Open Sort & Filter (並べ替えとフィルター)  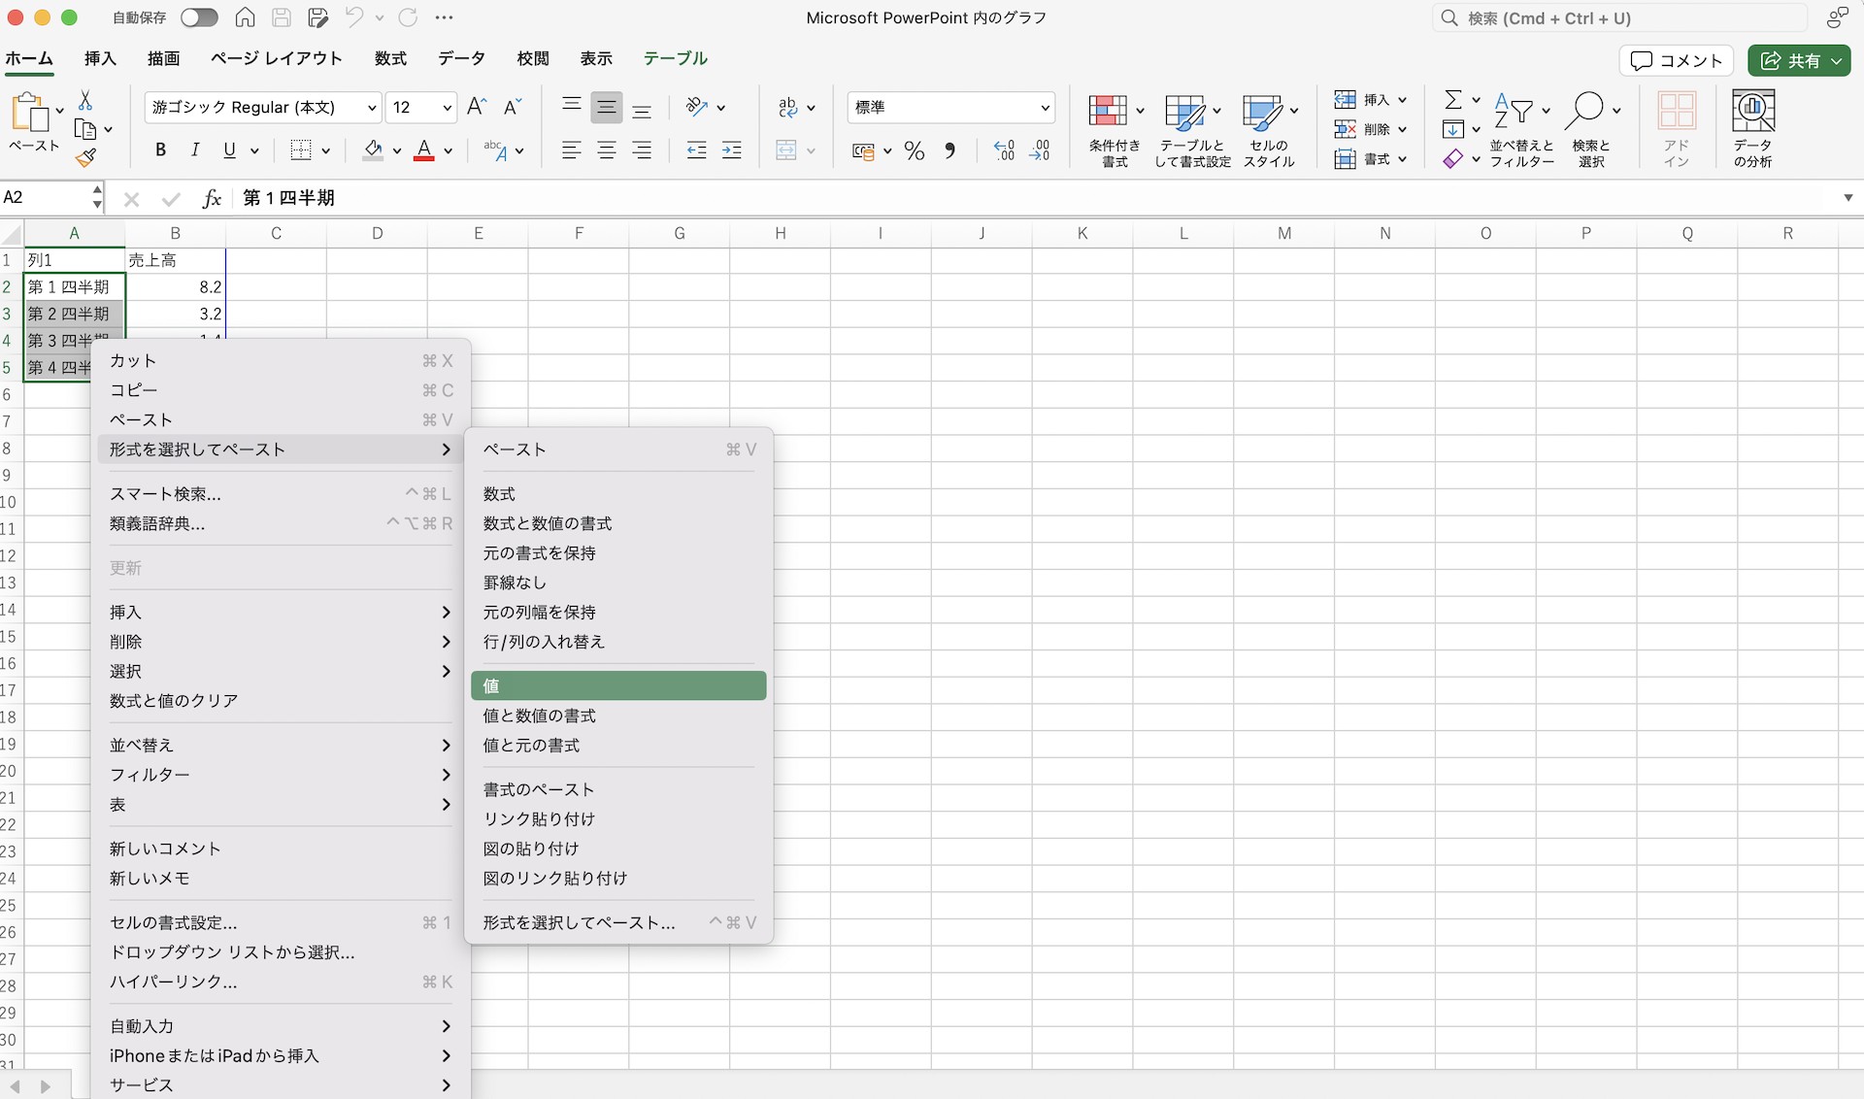(x=1522, y=130)
